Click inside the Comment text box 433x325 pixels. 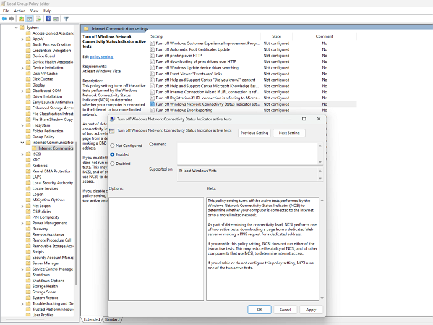point(247,154)
